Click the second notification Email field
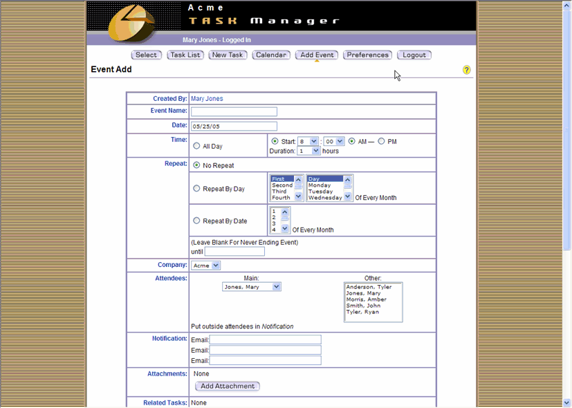Viewport: 572px width, 408px height. coord(265,350)
